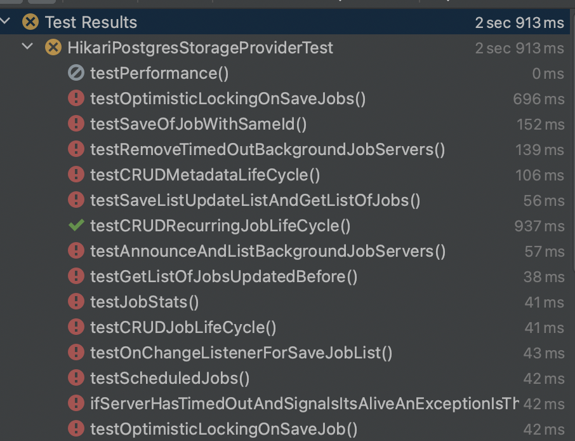Click the failure icon beside testScheduledJobs()

click(76, 379)
